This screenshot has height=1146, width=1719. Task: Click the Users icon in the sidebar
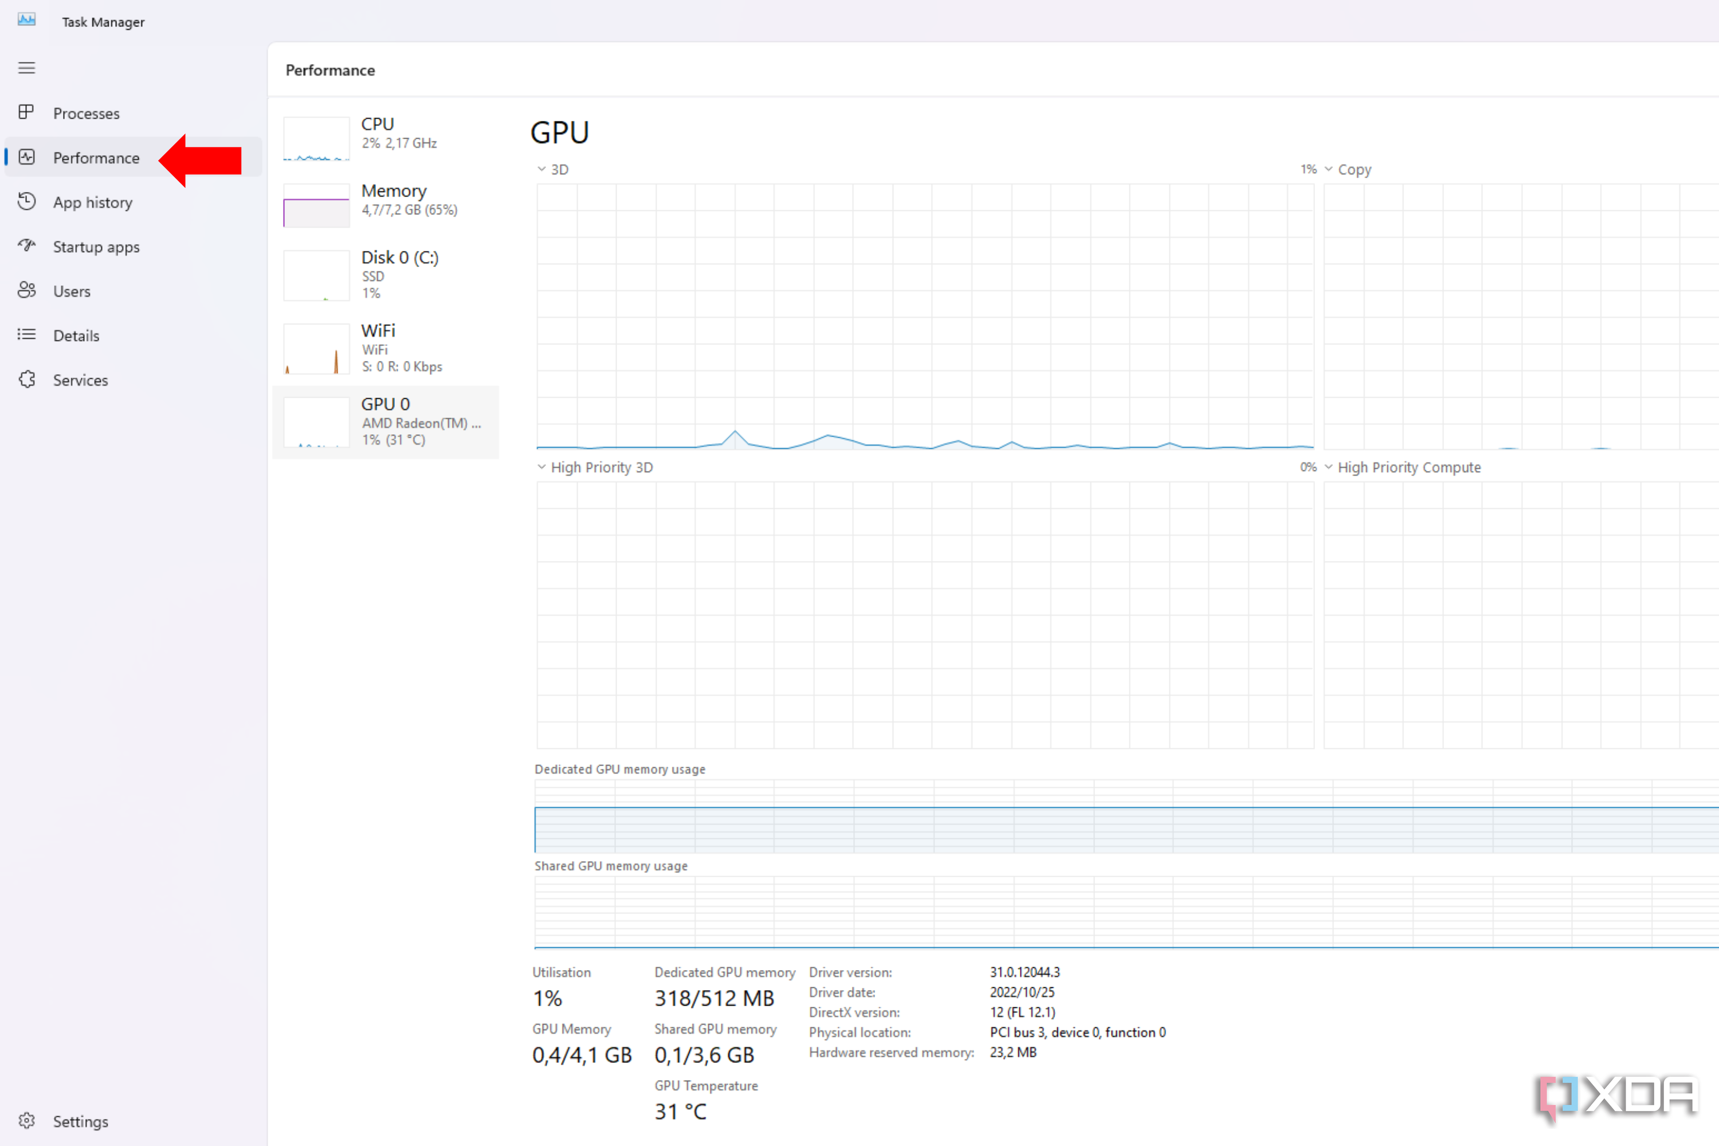point(26,290)
